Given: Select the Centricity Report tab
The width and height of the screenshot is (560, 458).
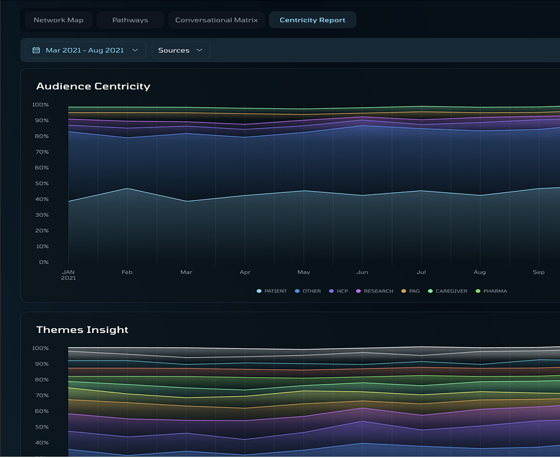Looking at the screenshot, I should (312, 20).
